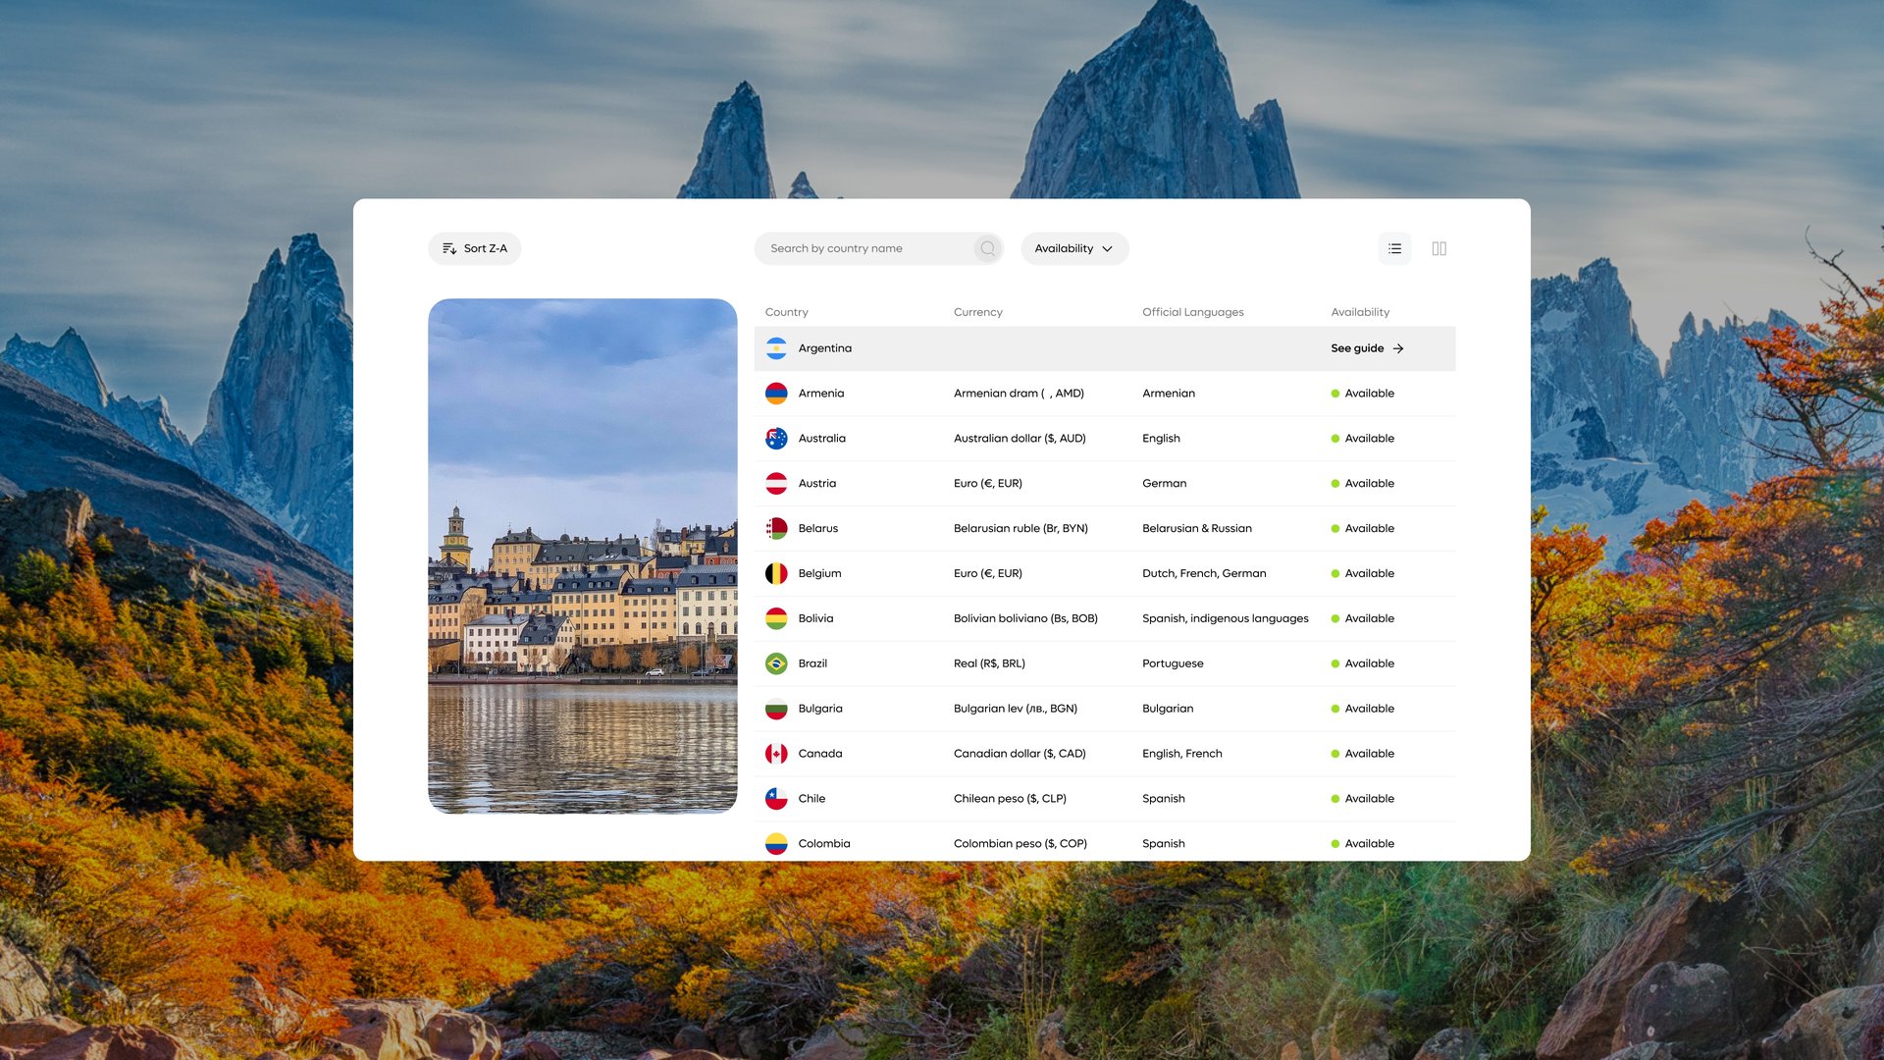The width and height of the screenshot is (1884, 1060).
Task: Click the Country column header
Action: tap(786, 312)
